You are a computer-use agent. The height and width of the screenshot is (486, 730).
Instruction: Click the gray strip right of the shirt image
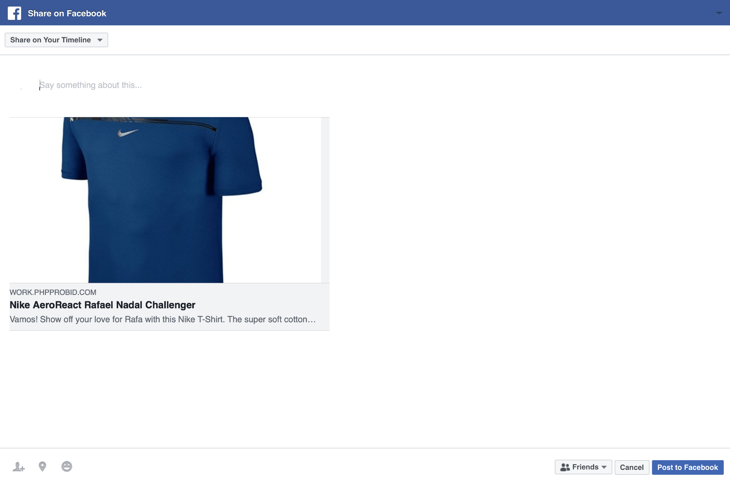[325, 200]
